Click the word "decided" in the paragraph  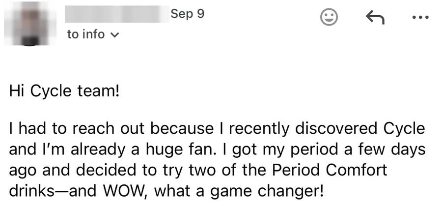[x=101, y=170]
